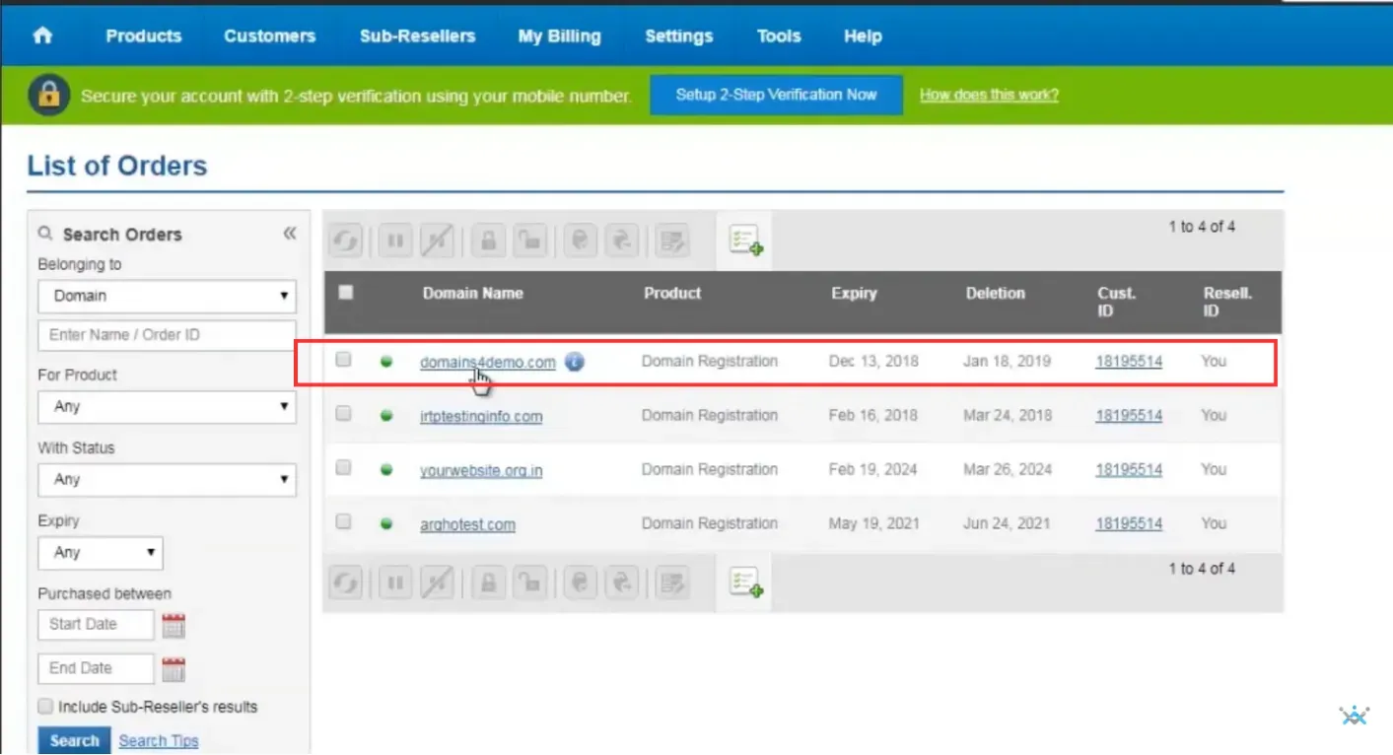
Task: Open the With Status dropdown
Action: (167, 479)
